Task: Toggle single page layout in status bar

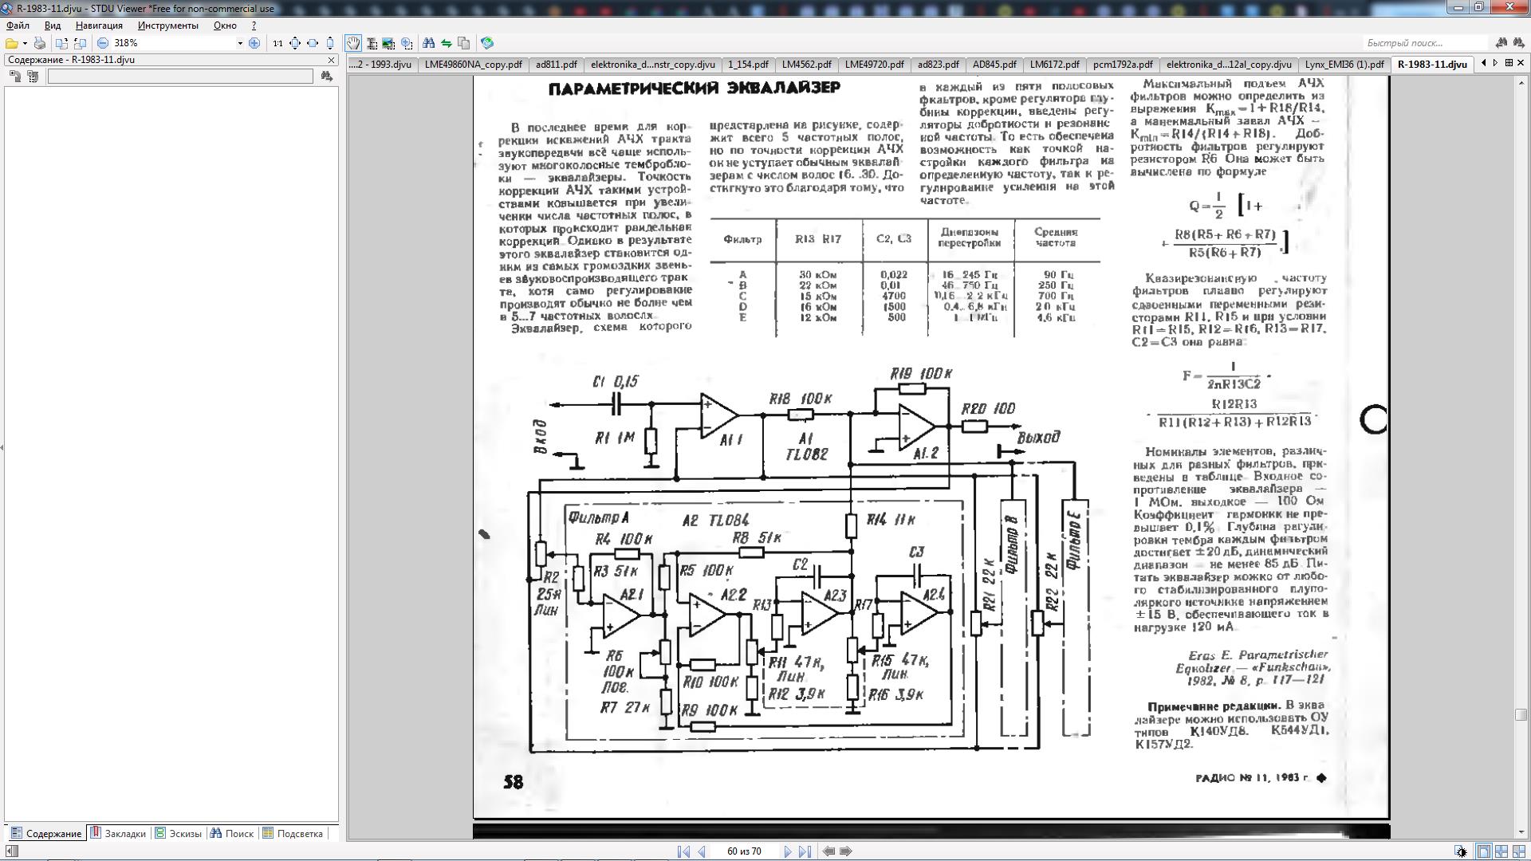Action: point(1483,851)
